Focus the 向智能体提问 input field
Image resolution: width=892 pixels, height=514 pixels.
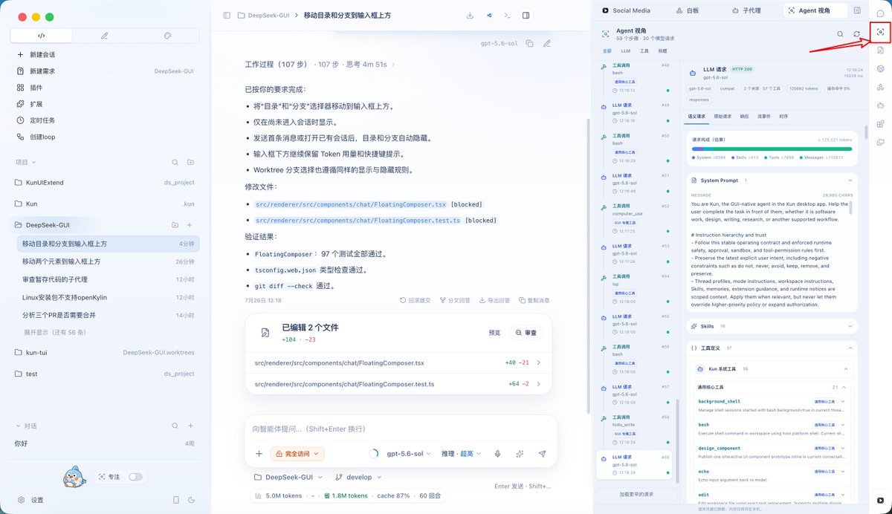pos(401,429)
